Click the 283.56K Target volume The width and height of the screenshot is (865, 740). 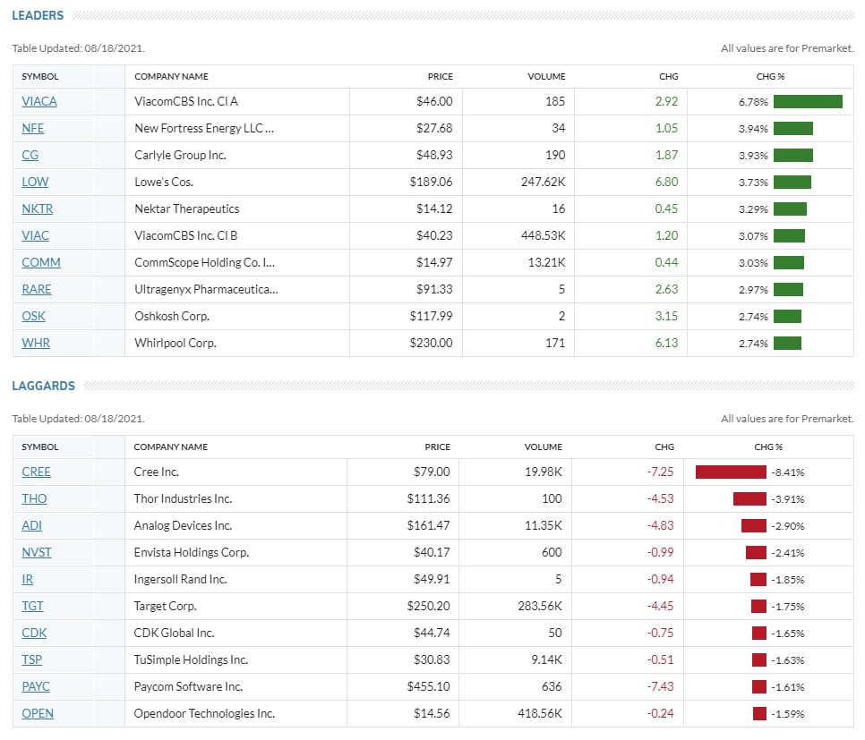[540, 607]
